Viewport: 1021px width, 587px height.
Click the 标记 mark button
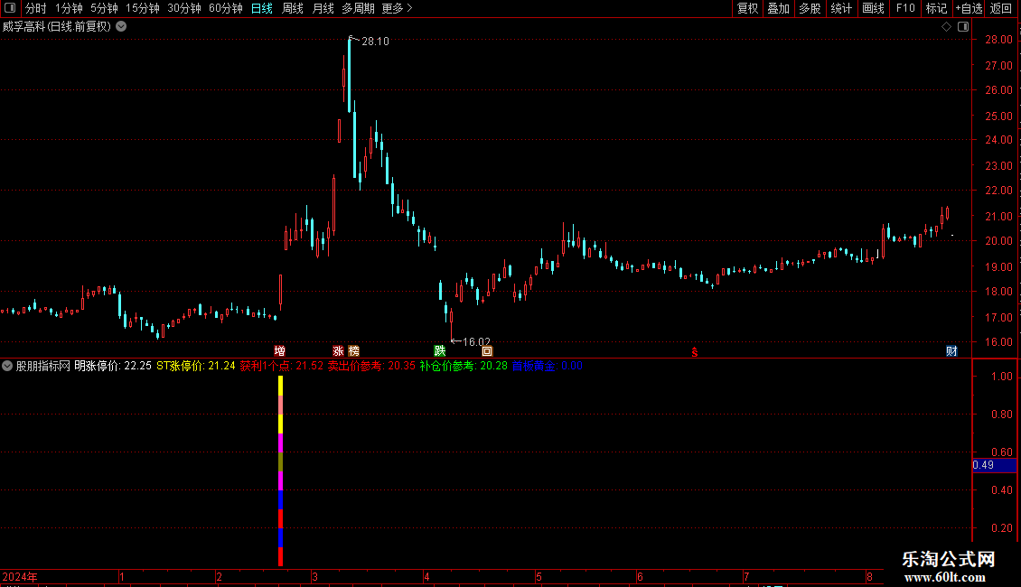(936, 8)
